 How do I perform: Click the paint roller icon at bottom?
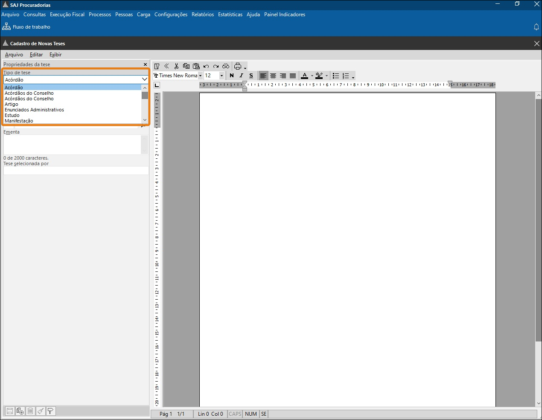point(51,411)
